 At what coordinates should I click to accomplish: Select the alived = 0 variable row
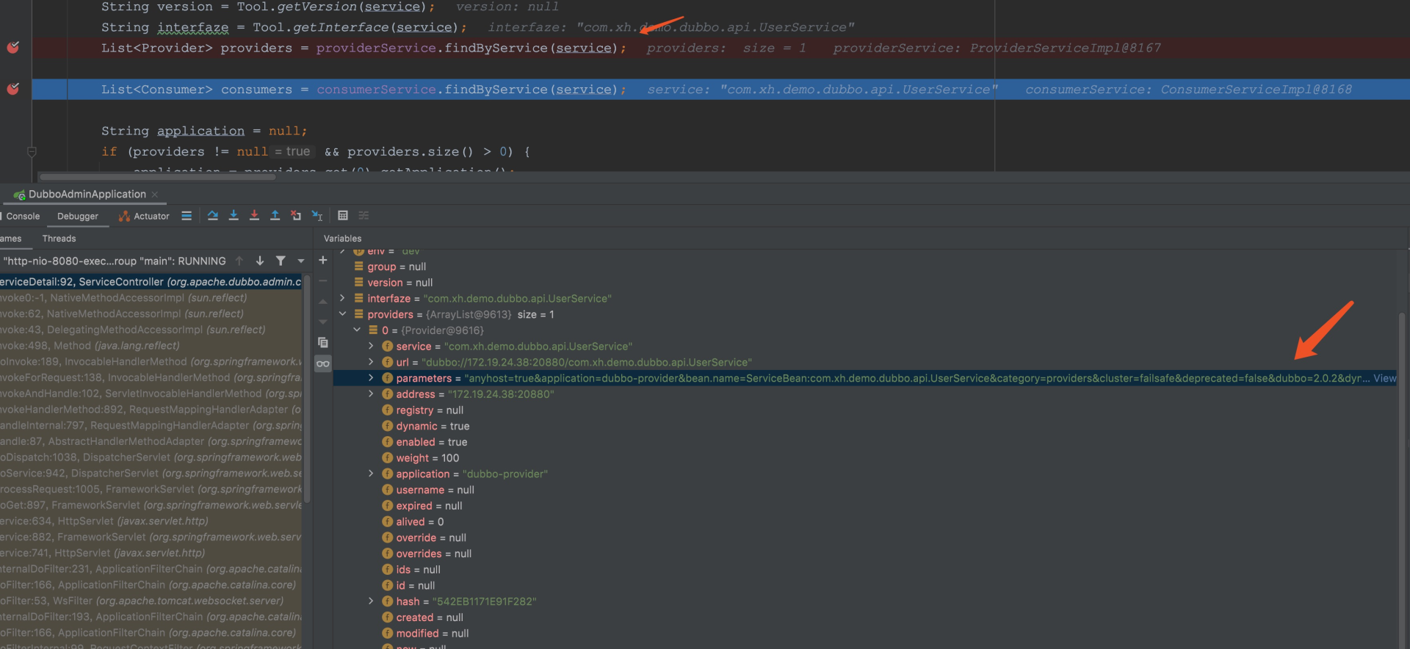point(865,522)
